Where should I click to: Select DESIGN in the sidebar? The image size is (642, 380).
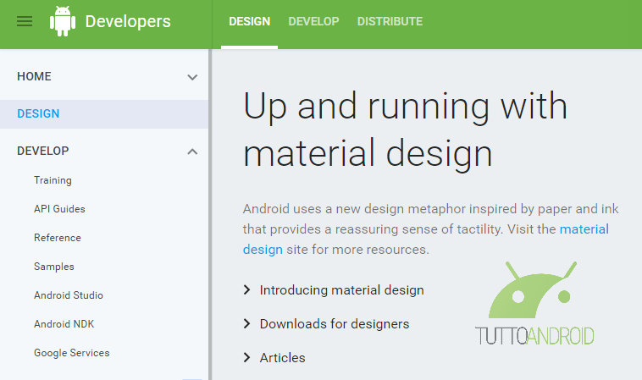(104, 113)
